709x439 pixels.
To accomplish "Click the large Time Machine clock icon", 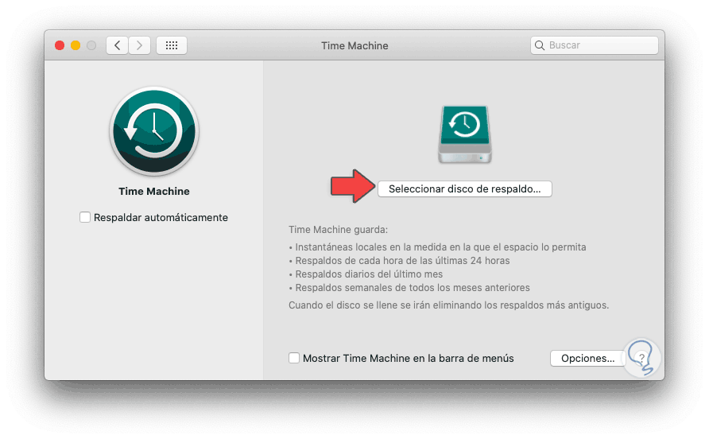I will pyautogui.click(x=154, y=131).
